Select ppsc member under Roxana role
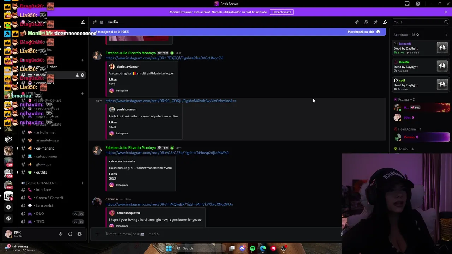The image size is (452, 254). [x=422, y=117]
